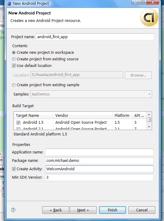Go to the Next wizard page

pyautogui.click(x=83, y=210)
